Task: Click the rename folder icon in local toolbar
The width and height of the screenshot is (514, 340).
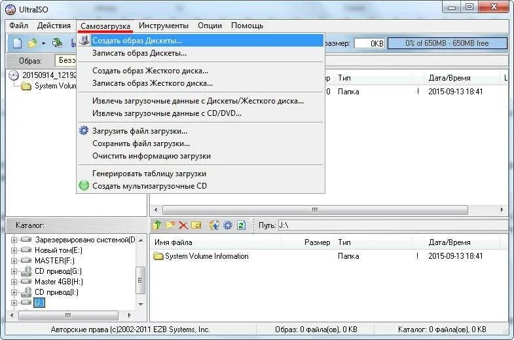Action: coord(196,225)
